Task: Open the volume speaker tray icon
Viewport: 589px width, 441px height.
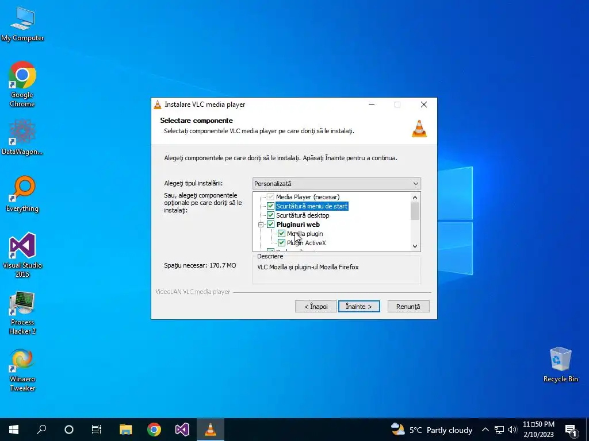Action: point(512,430)
